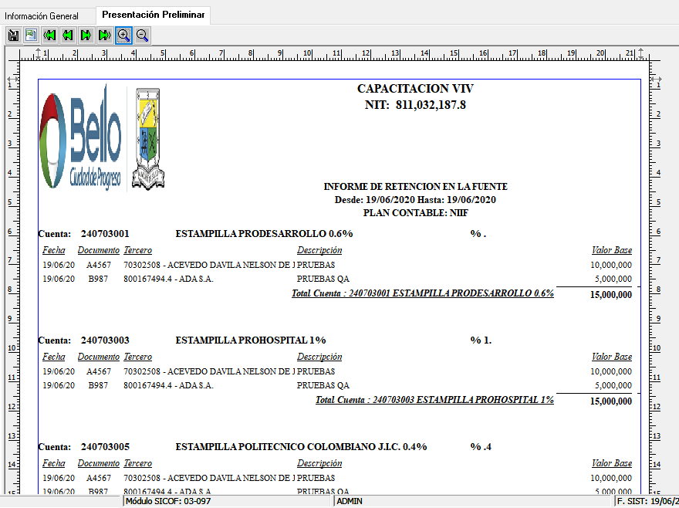
Task: Export the report with the Excel icon
Action: pos(31,35)
